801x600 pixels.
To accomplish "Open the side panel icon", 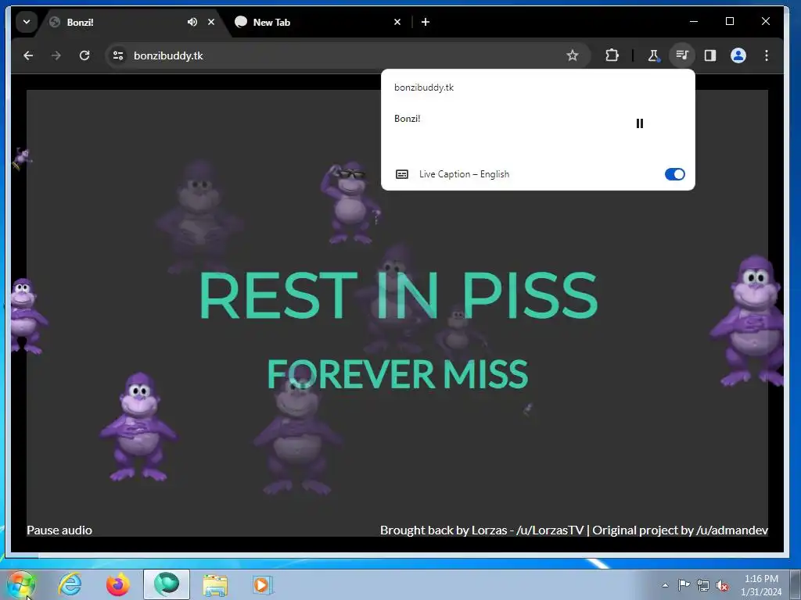I will coord(710,55).
